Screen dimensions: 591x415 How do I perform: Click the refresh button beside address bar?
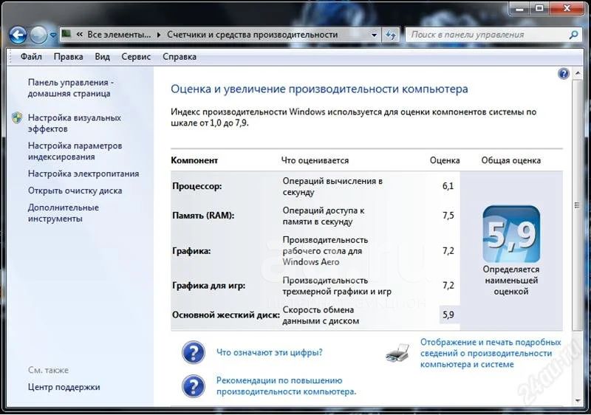391,35
